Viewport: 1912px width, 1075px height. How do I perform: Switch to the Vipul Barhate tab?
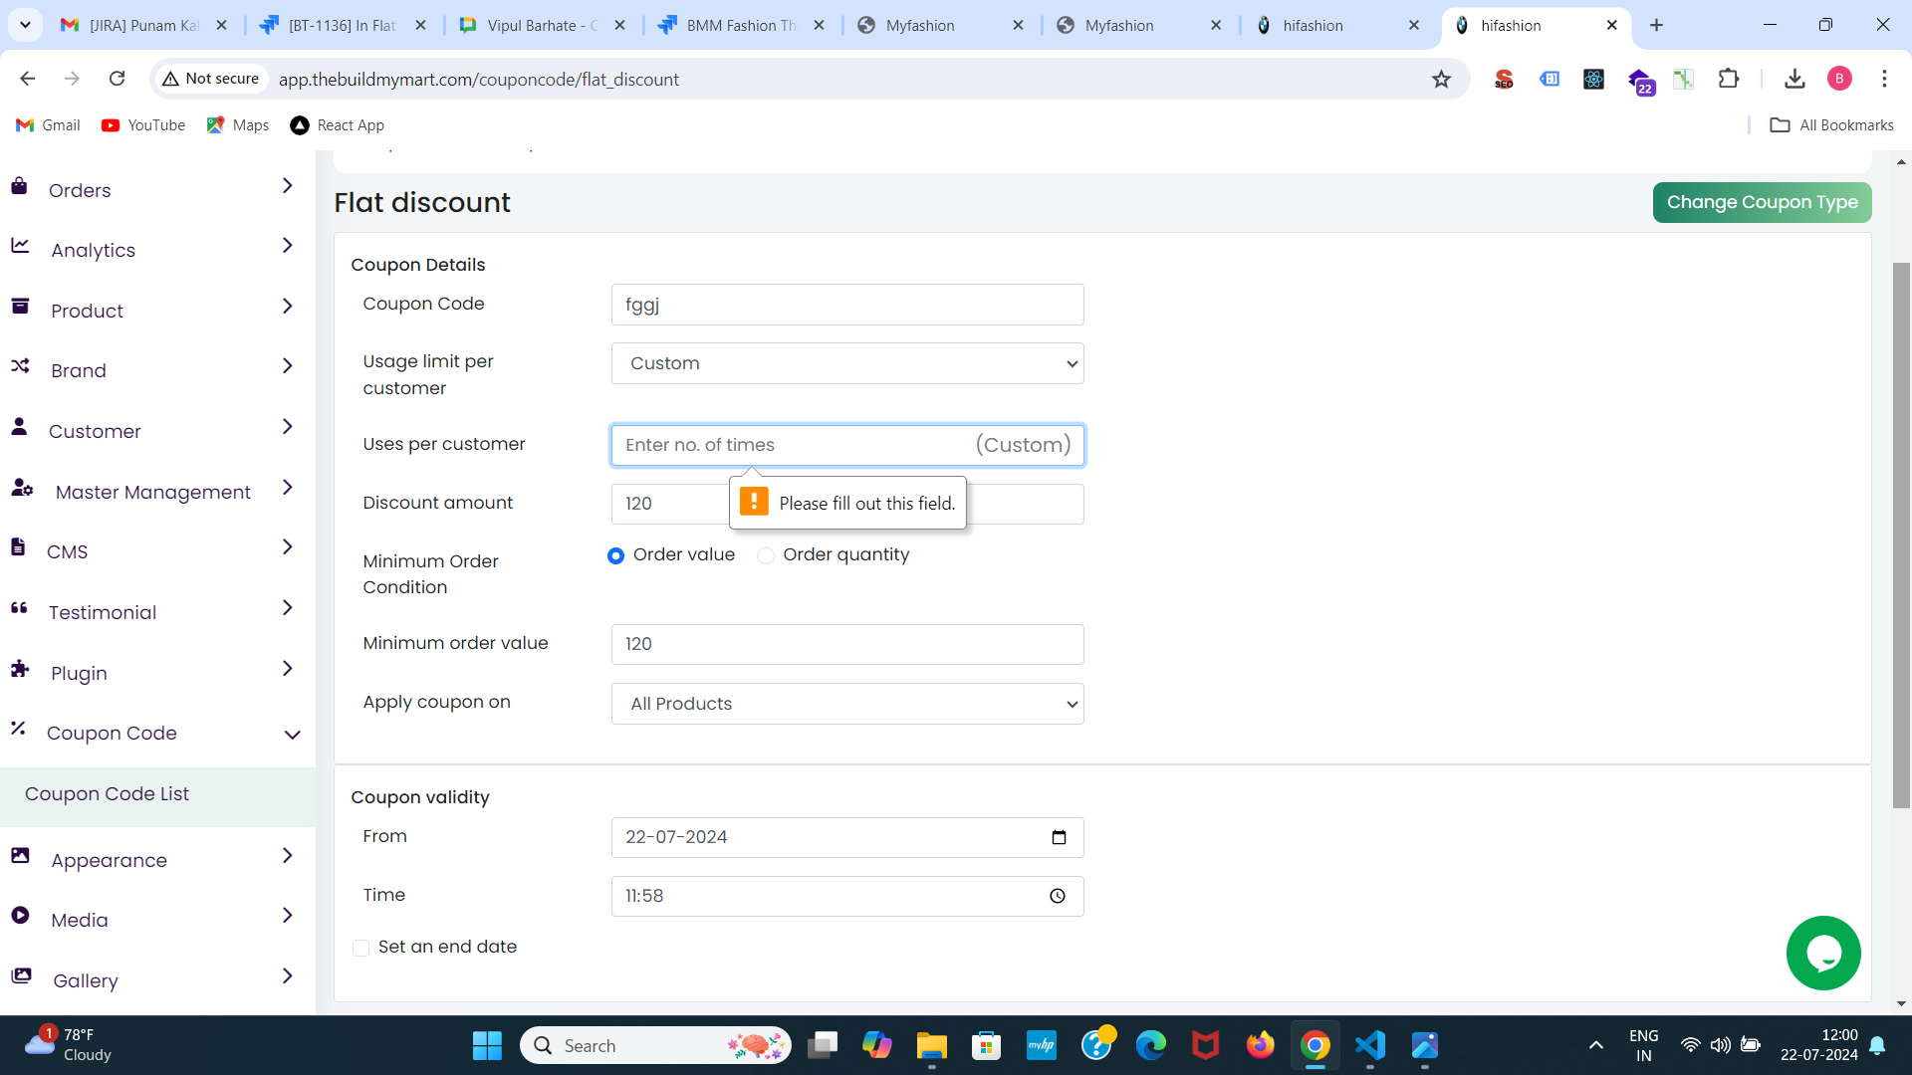pos(542,25)
